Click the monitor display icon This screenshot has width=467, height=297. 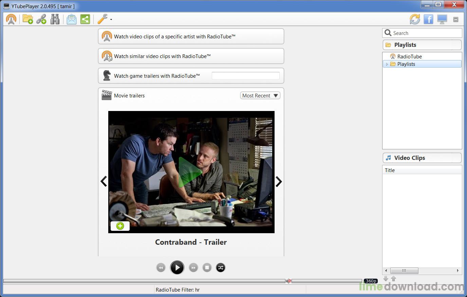(x=442, y=19)
